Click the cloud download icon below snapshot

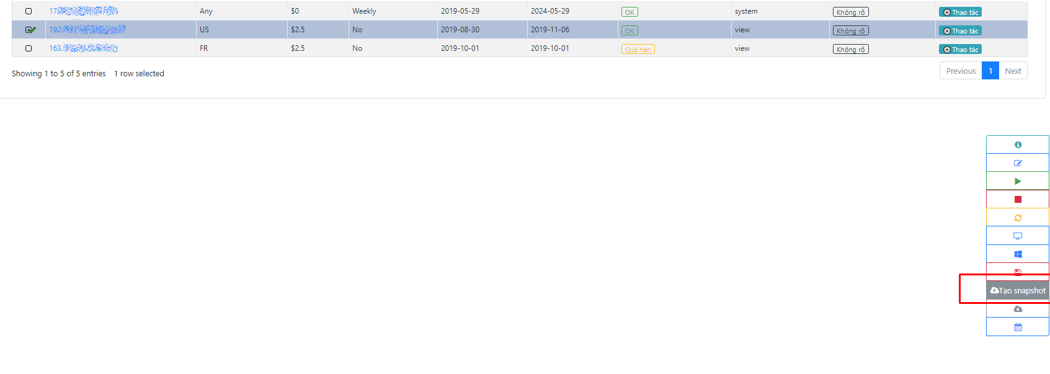1017,309
